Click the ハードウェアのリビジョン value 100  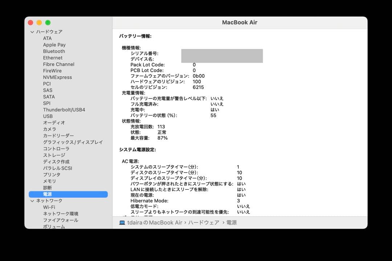click(x=197, y=81)
